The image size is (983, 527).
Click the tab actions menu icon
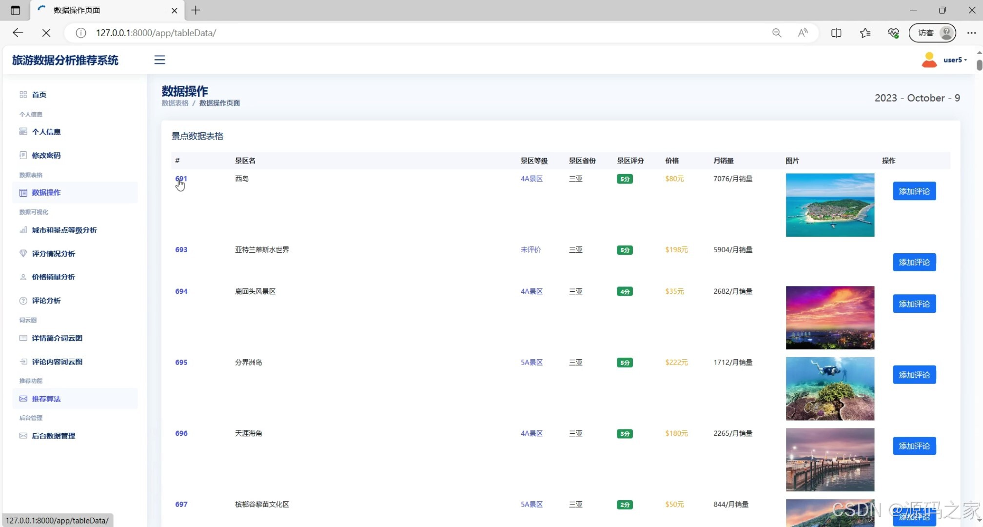(x=15, y=10)
